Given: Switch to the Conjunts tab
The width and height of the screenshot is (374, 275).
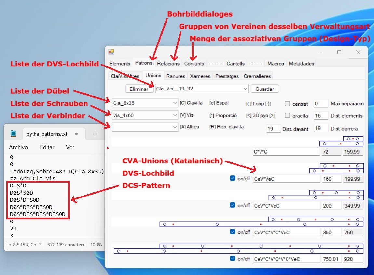Looking at the screenshot, I should [194, 64].
